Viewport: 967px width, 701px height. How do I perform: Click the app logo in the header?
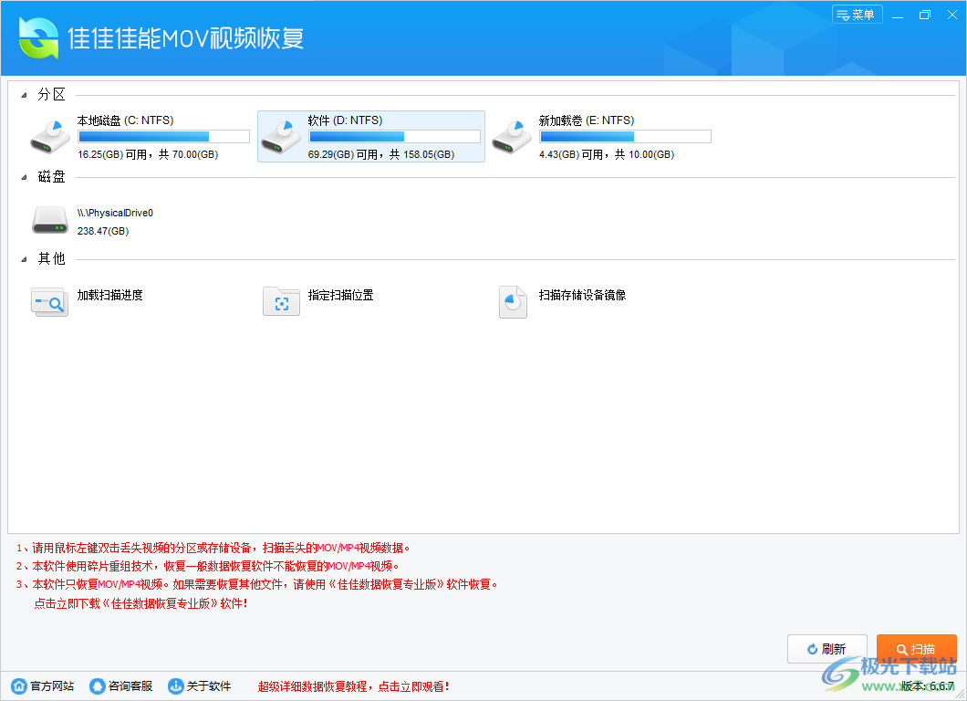[x=38, y=37]
